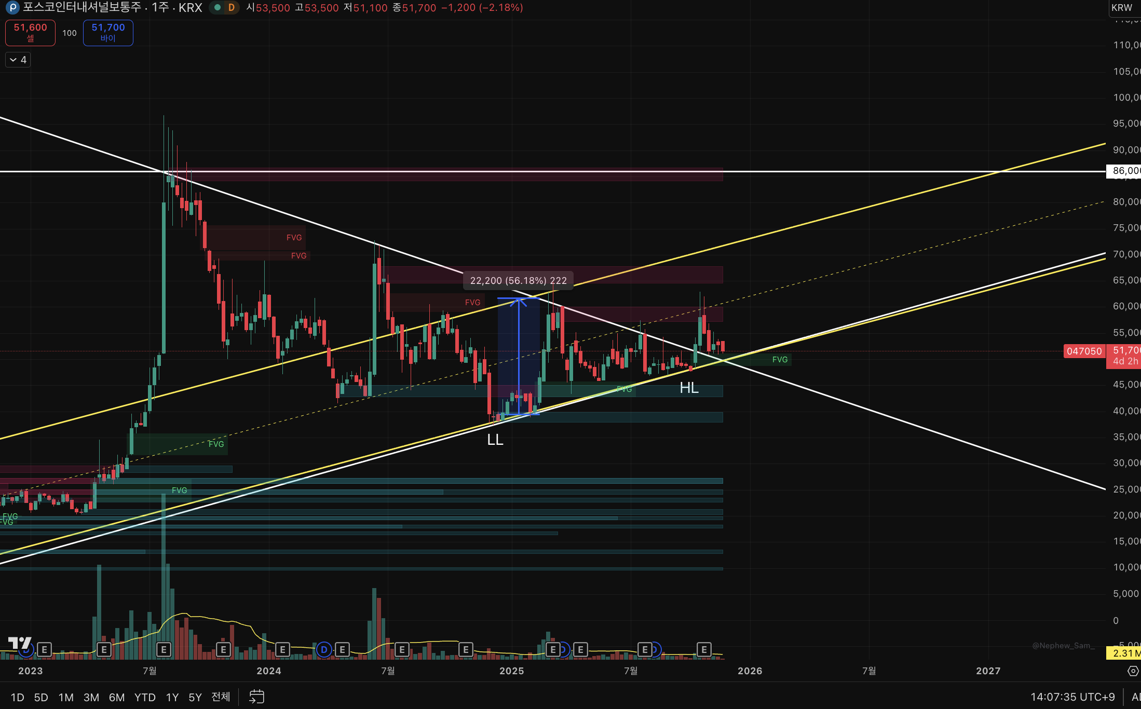Image resolution: width=1141 pixels, height=709 pixels.
Task: Click the rightmost earnings E marker
Action: click(704, 649)
